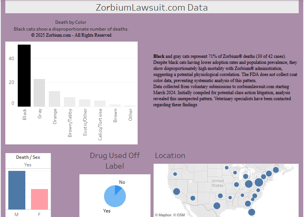
Task: Click the Black bar in Death by Color chart
Action: (x=24, y=76)
